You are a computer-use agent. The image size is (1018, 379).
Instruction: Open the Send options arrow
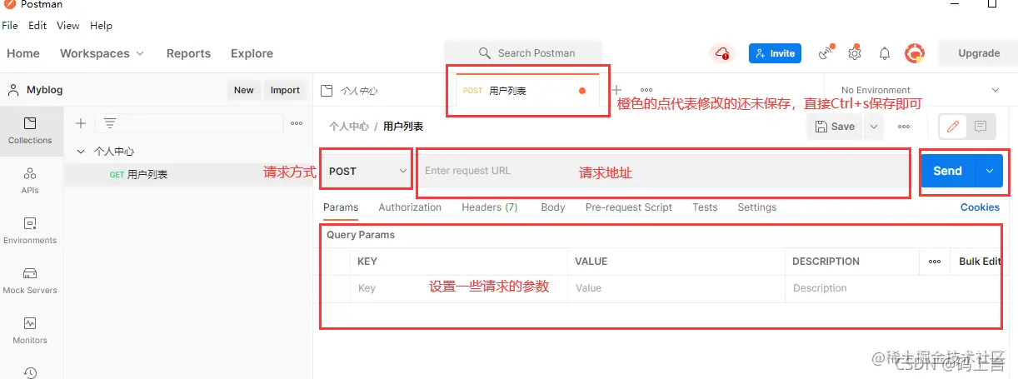click(989, 171)
